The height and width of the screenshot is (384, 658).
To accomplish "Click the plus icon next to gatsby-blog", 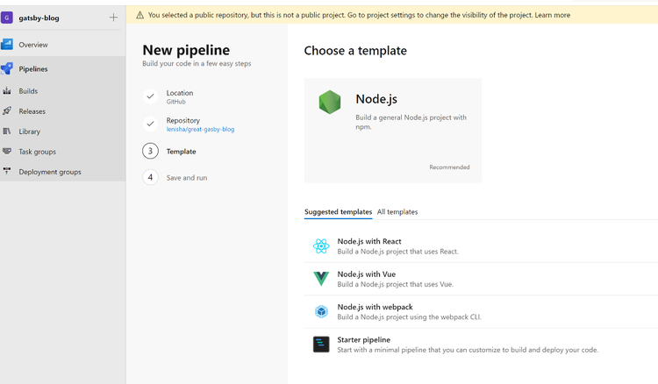I will pos(113,18).
